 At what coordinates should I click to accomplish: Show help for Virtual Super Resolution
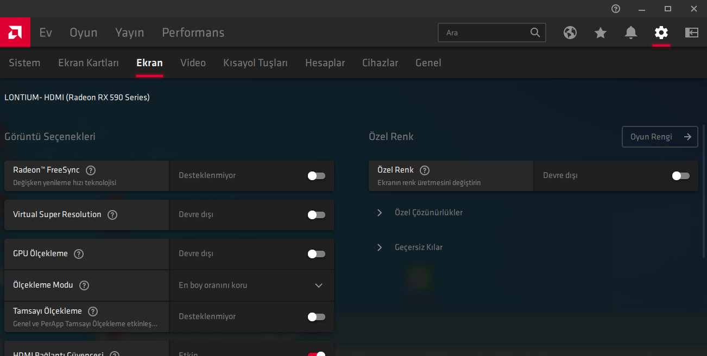(112, 214)
